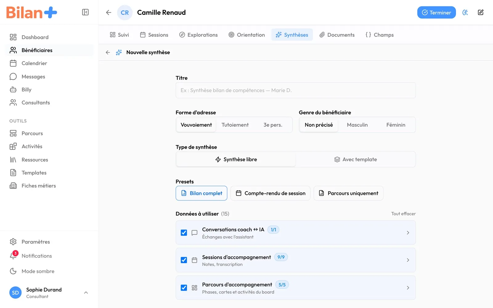Return from Nouvelle synthèse with back arrow
Screen dimensions: 493x308
(x=108, y=52)
